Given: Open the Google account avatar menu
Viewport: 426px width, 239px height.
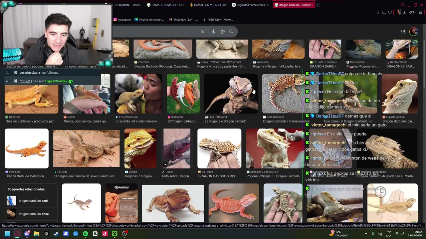Looking at the screenshot, I should 413,32.
